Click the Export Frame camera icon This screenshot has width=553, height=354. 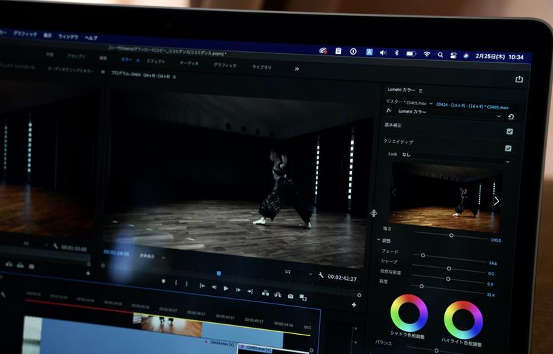point(291,297)
